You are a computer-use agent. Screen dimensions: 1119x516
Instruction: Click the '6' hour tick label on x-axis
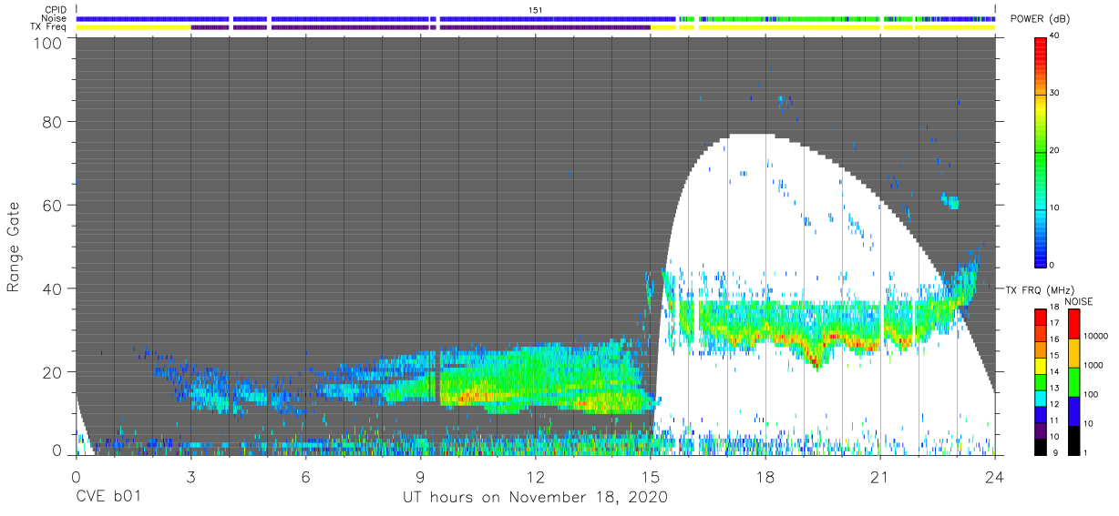306,476
